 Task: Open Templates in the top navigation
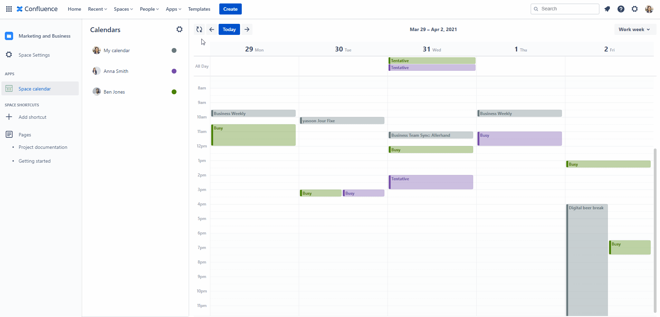pyautogui.click(x=199, y=9)
